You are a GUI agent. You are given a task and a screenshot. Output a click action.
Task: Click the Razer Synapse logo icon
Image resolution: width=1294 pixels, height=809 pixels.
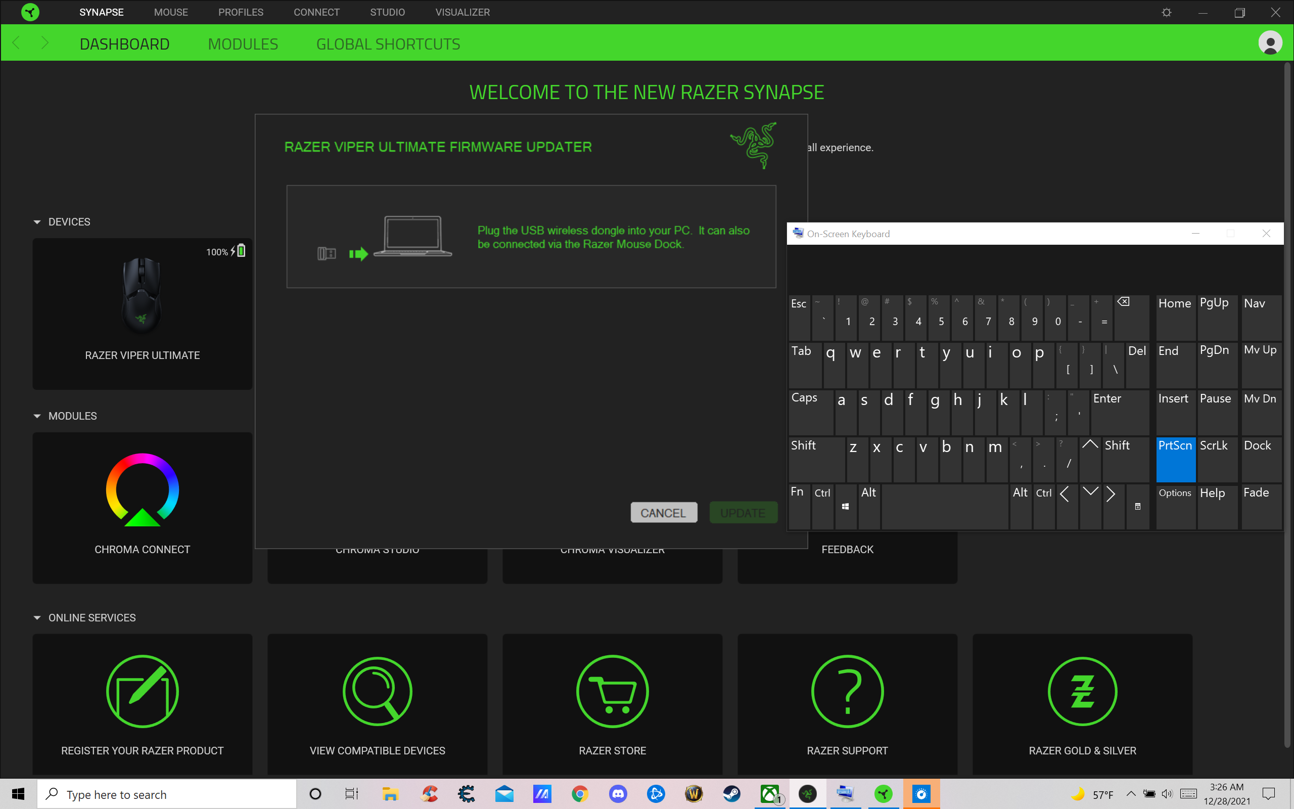point(30,12)
